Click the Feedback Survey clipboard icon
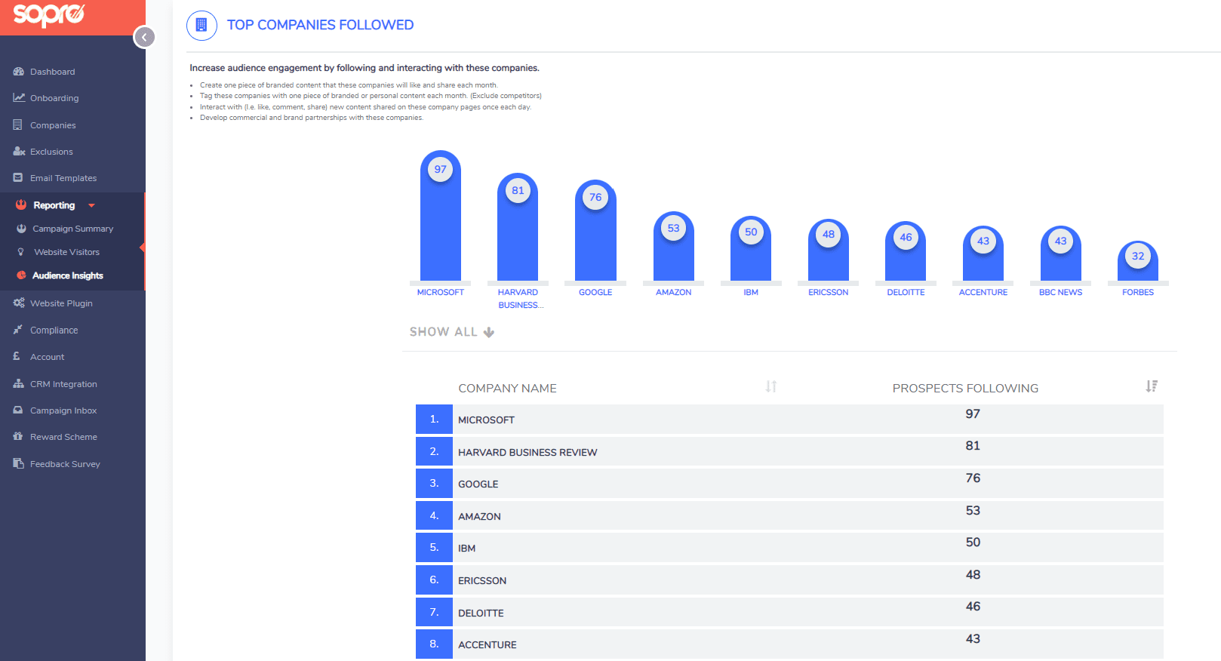 18,463
